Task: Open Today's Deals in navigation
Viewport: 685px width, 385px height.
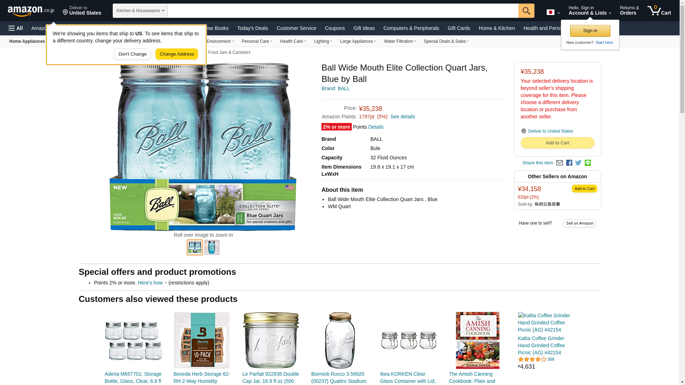Action: tap(253, 28)
